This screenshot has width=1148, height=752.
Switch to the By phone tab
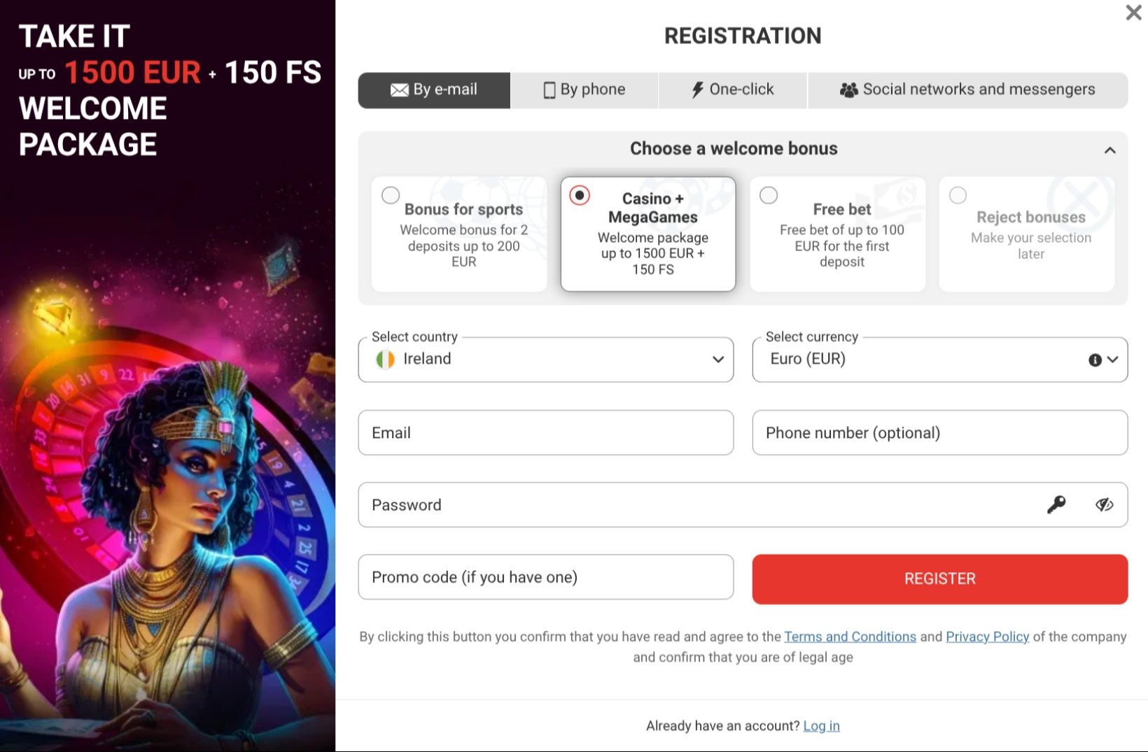pyautogui.click(x=584, y=90)
